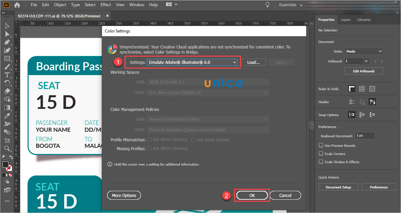401x213 pixels.
Task: Check Missing Profiles Ask When Opening
Action: pos(149,148)
